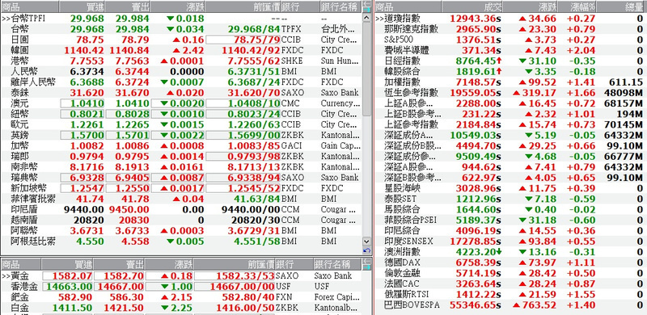Select the 印尼盾 currency row
This screenshot has width=647, height=315.
coord(180,209)
